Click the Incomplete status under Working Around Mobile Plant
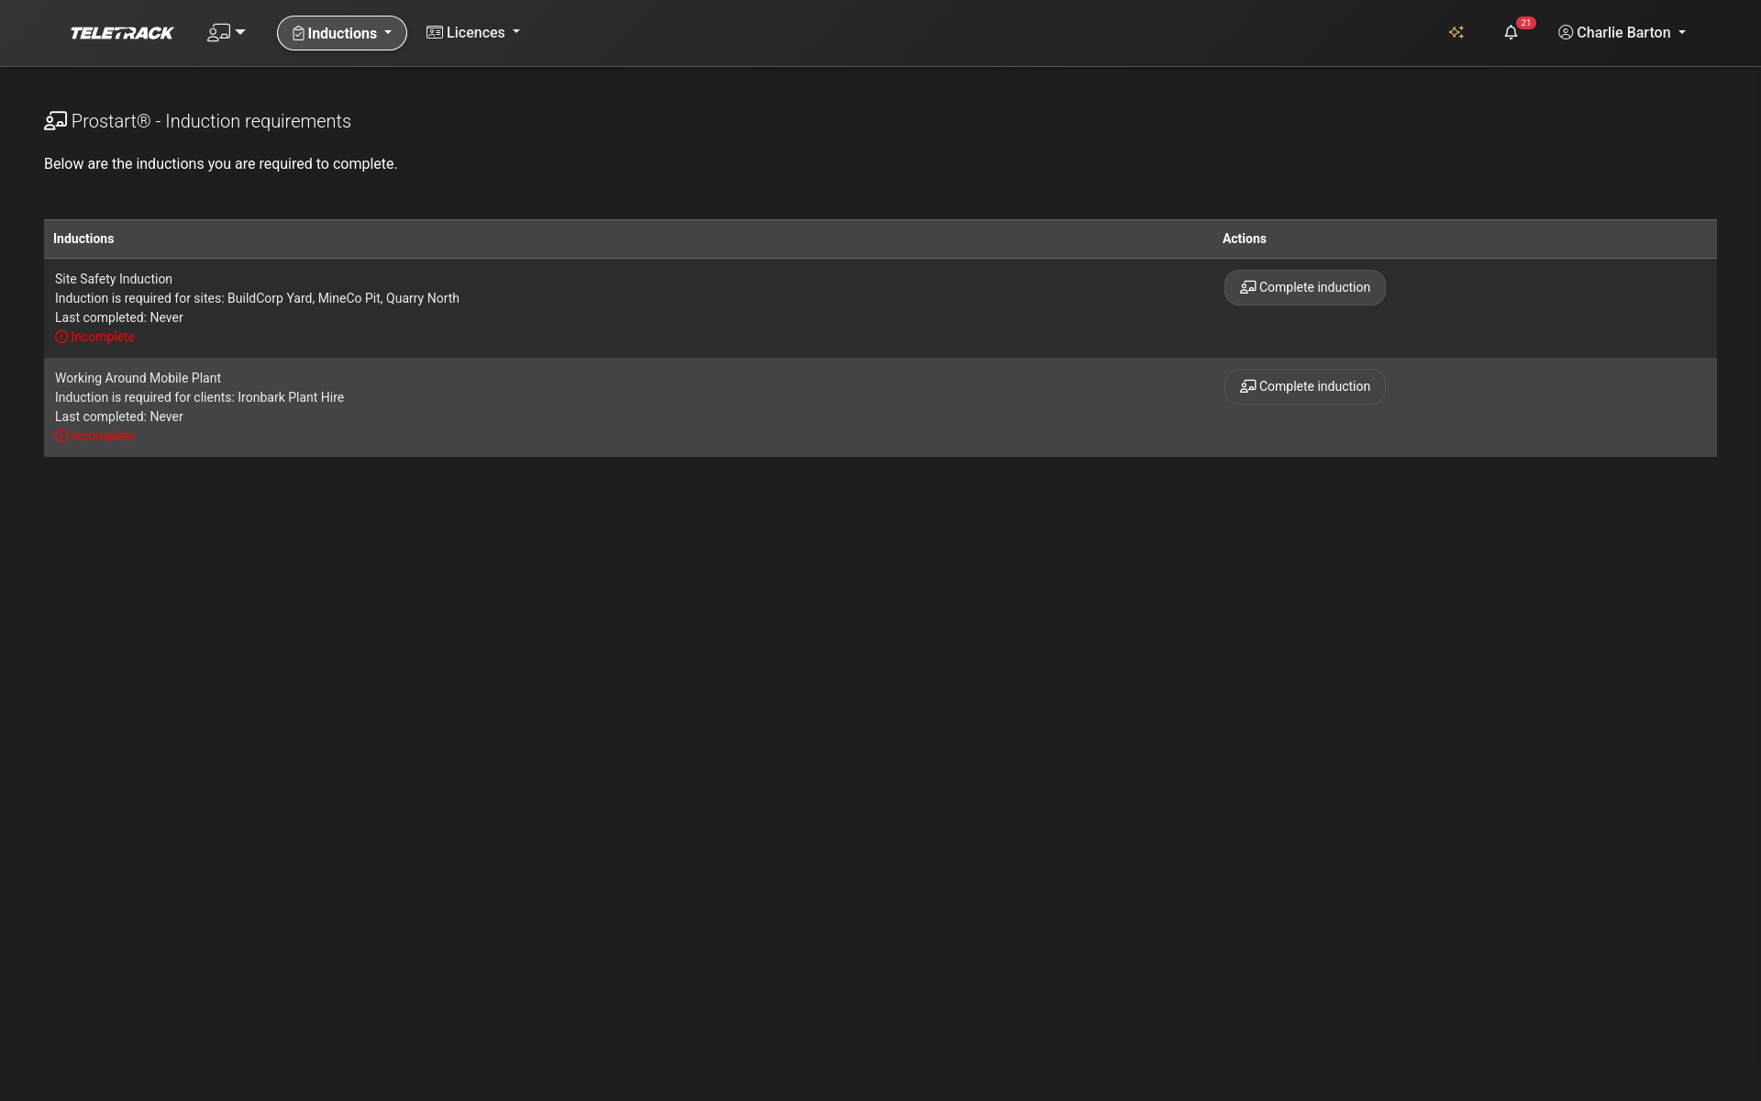This screenshot has height=1101, width=1761. [x=95, y=436]
